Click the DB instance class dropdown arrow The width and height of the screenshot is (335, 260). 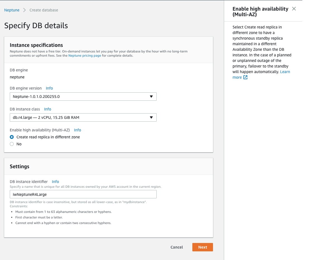tap(151, 117)
